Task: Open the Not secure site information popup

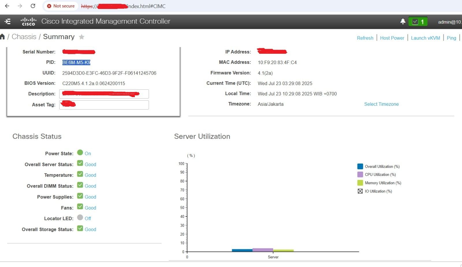Action: tap(61, 6)
